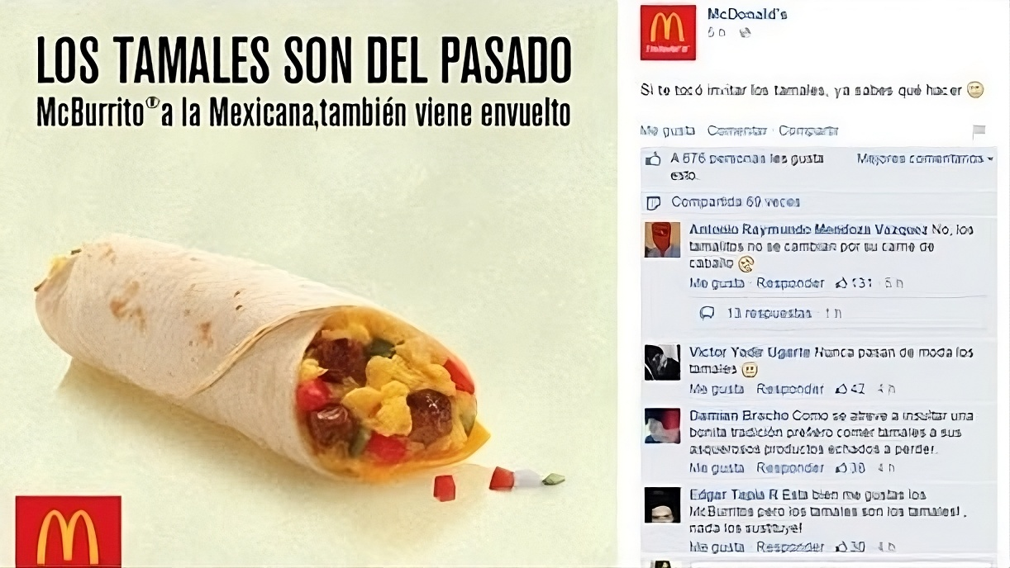This screenshot has width=1010, height=568.
Task: Click the replies bubble icon showing 11 respuestas
Action: coord(707,314)
